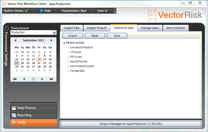
Task: Open the Administration tab
Action: click(x=176, y=28)
